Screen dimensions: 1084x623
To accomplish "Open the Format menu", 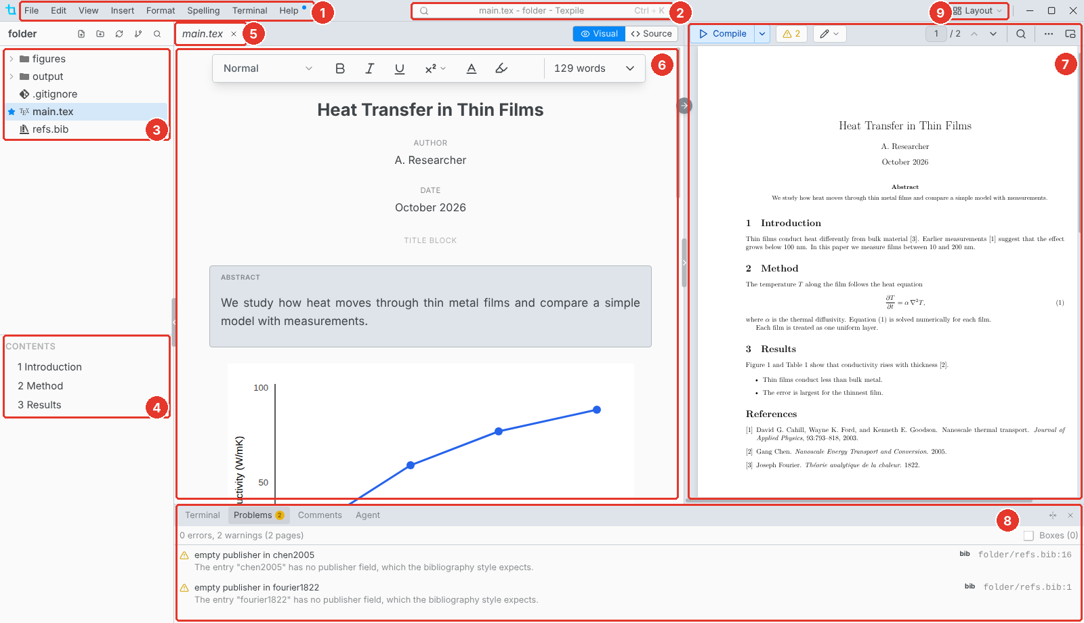I will [x=161, y=11].
